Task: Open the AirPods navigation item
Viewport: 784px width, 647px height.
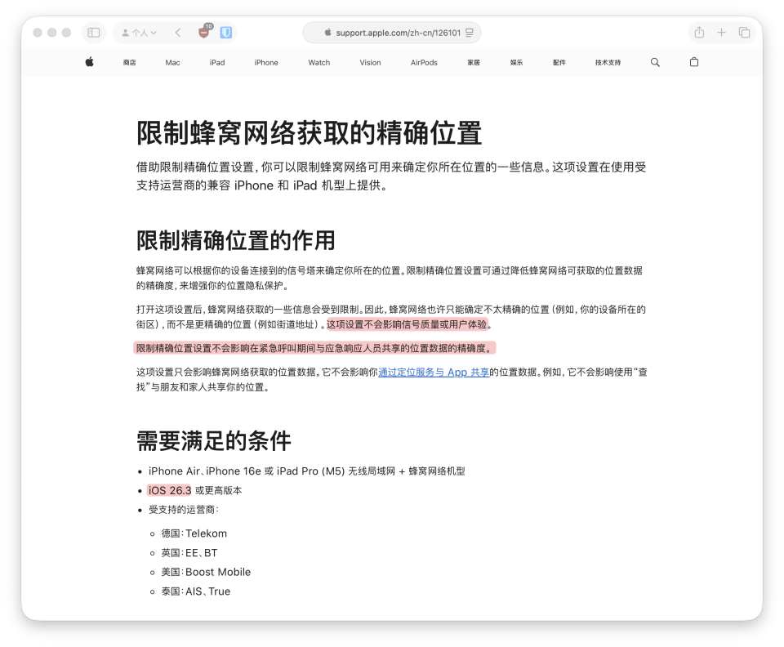Action: pyautogui.click(x=424, y=63)
